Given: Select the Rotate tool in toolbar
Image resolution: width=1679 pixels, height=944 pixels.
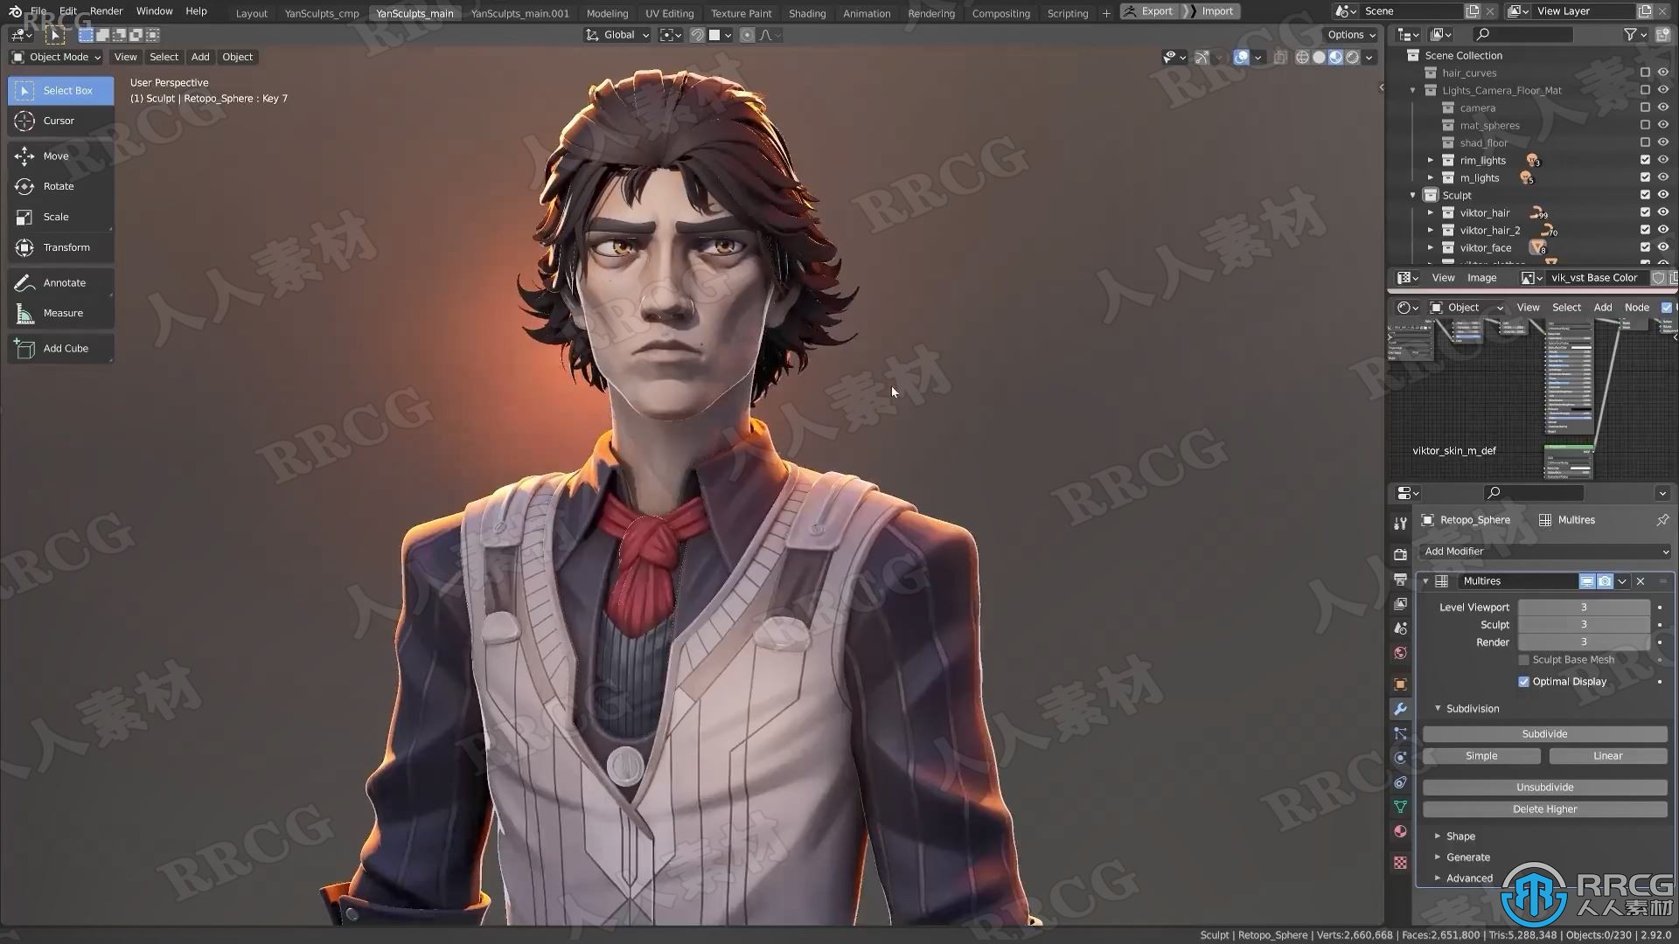Looking at the screenshot, I should (x=58, y=185).
